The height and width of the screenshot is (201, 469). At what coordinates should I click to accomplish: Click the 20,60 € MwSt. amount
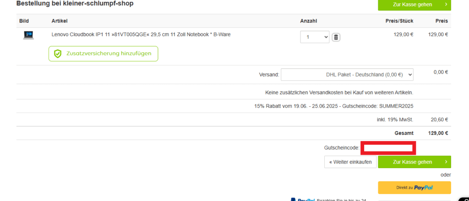pyautogui.click(x=439, y=120)
